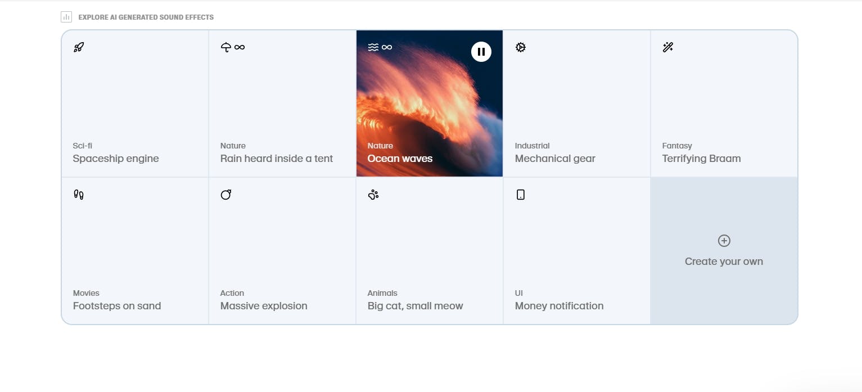Play the Rain heard inside a tent title
862x392 pixels.
click(x=277, y=159)
